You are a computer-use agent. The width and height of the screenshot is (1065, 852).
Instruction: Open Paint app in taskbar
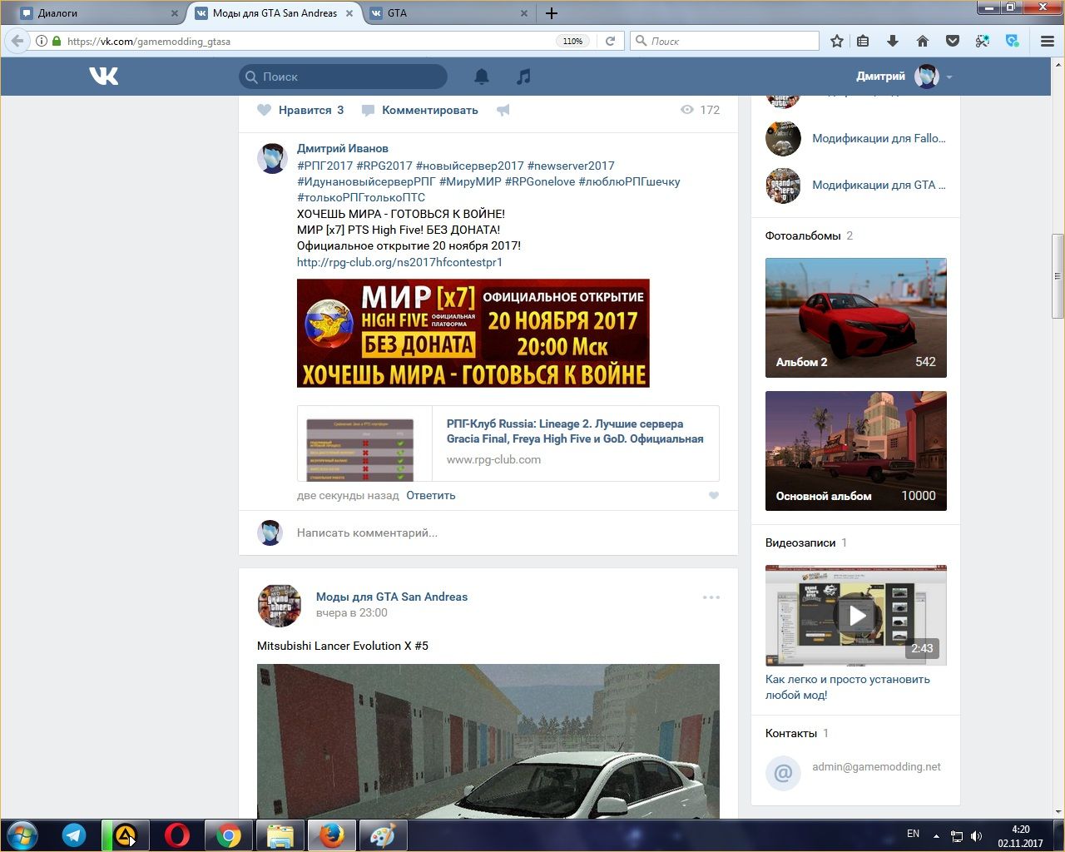click(x=382, y=835)
